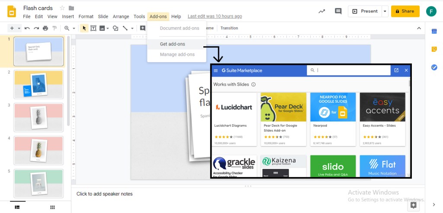Viewport: 443px width, 213px height.
Task: Choose Get add-ons from the menu
Action: pos(172,44)
